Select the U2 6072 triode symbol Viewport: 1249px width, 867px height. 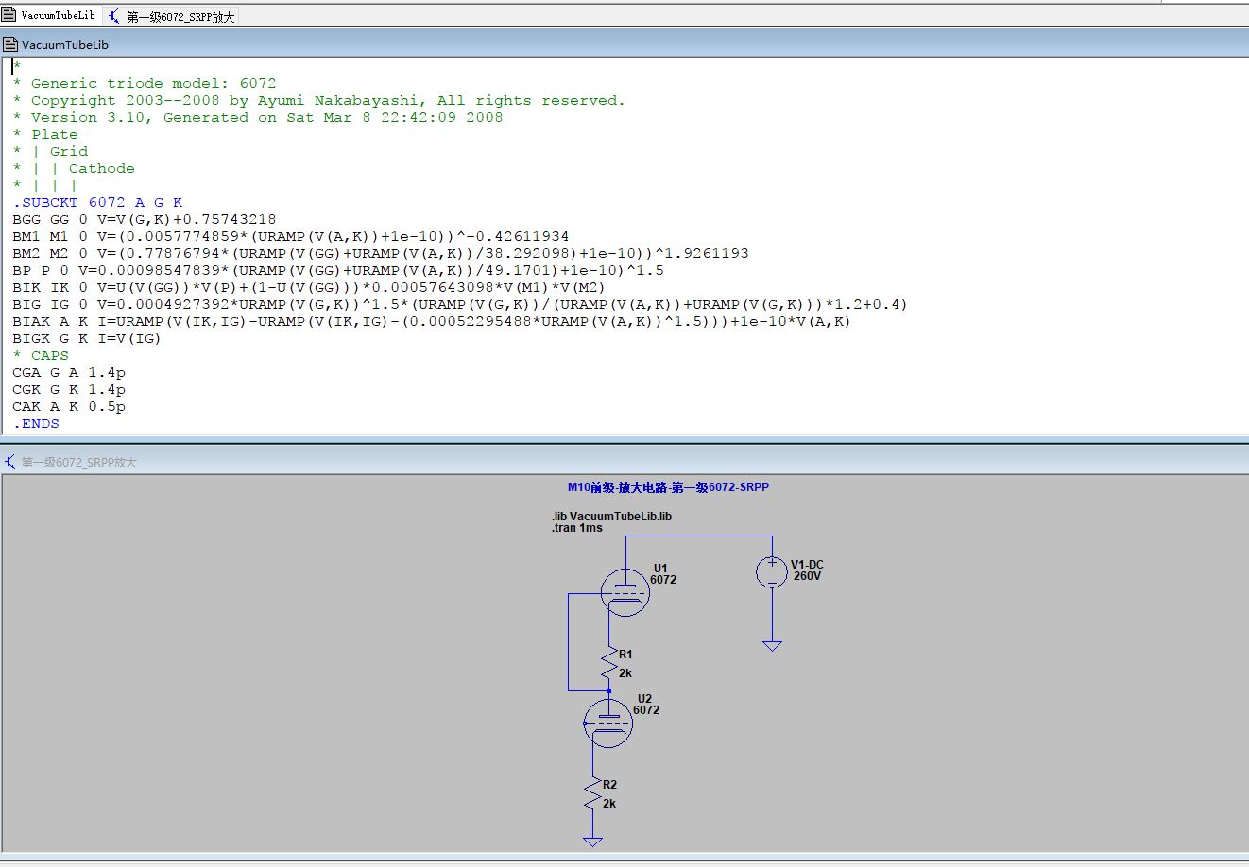(x=608, y=723)
